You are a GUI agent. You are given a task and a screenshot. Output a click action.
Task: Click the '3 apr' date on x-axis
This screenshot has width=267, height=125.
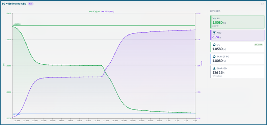point(195,121)
